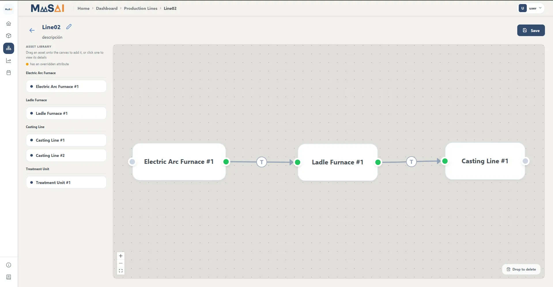
Task: Click the Casting Line category heading
Action: 35,127
